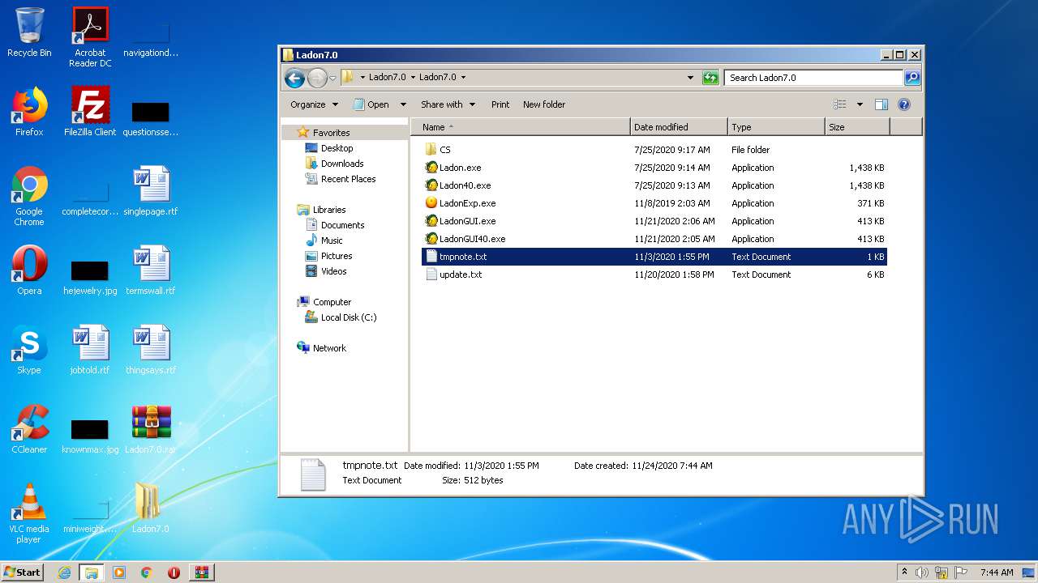Image resolution: width=1038 pixels, height=583 pixels.
Task: Sort files by Date modified column
Action: tap(679, 127)
